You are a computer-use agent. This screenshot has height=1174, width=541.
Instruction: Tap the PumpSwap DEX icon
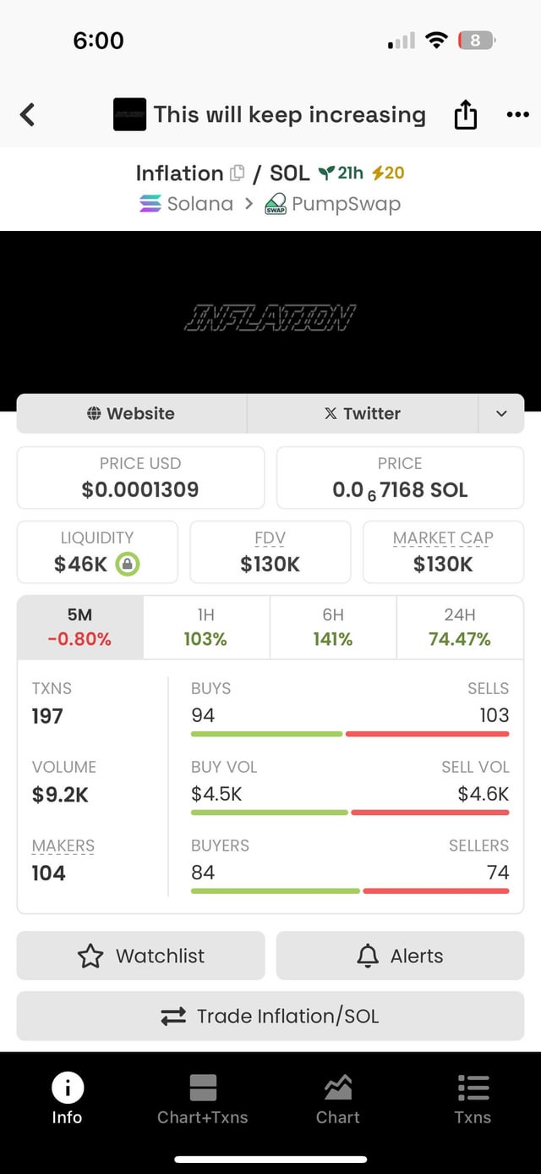click(x=276, y=204)
